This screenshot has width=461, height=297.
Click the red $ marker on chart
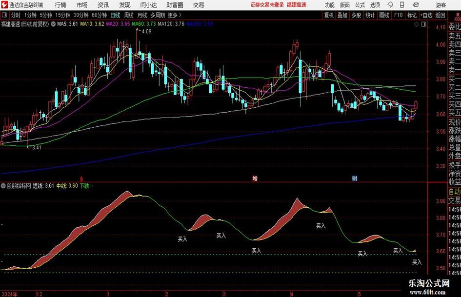tap(82, 178)
